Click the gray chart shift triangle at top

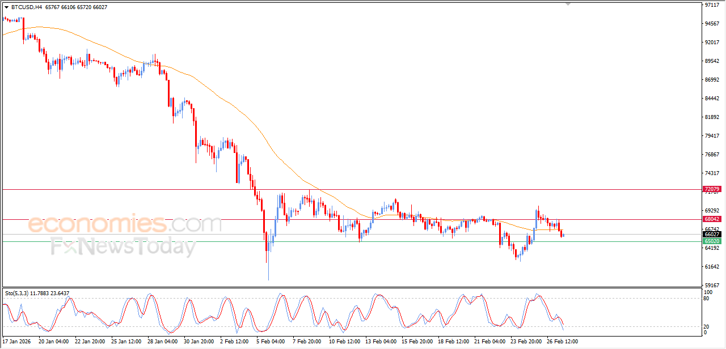[568, 4]
